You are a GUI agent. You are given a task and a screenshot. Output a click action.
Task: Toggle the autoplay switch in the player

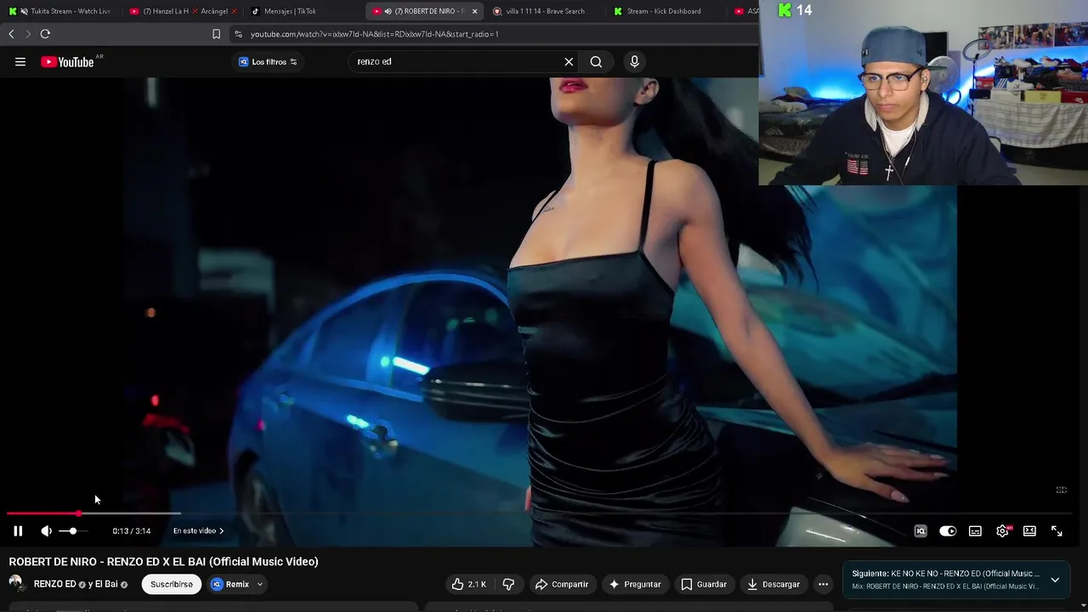click(x=948, y=531)
